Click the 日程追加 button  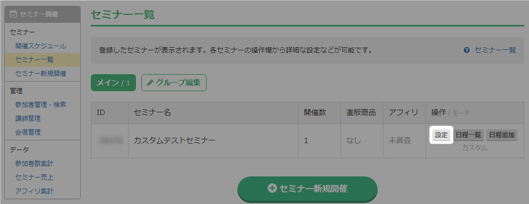502,135
